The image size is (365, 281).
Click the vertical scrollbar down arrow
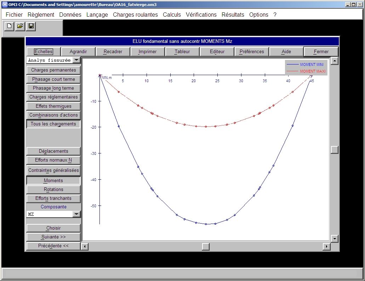click(x=335, y=238)
